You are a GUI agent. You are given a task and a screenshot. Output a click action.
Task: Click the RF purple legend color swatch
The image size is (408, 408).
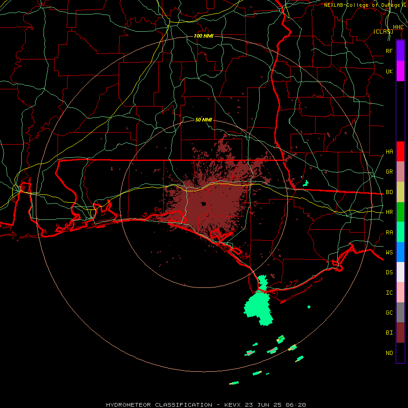pos(400,51)
